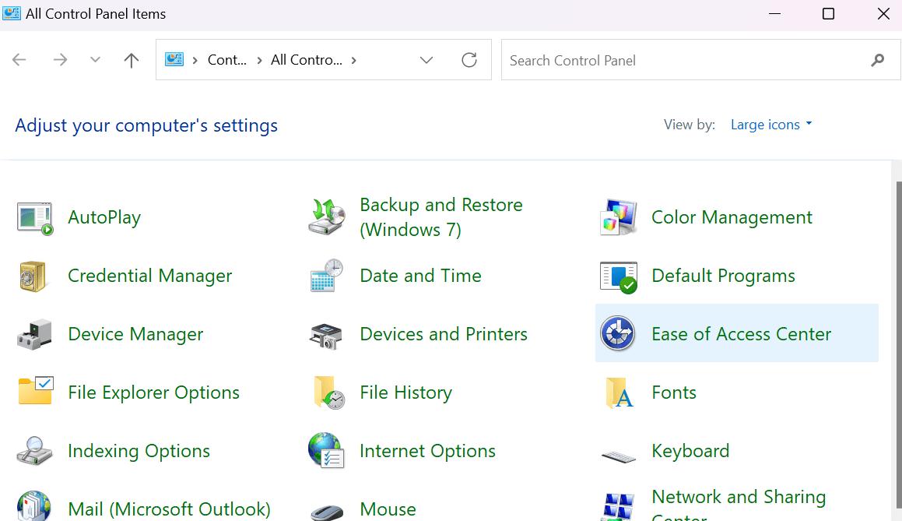Click the Up one level arrow
This screenshot has width=902, height=521.
(x=132, y=61)
